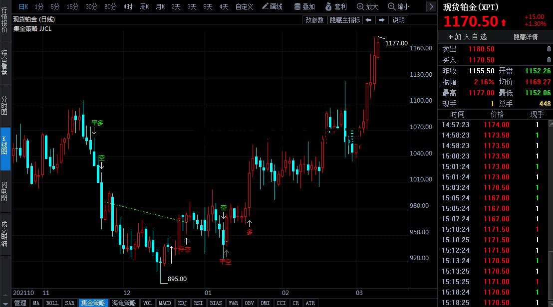Open the 分时图 sidebar tab
Viewport: 553px width, 307px height.
[x=4, y=105]
